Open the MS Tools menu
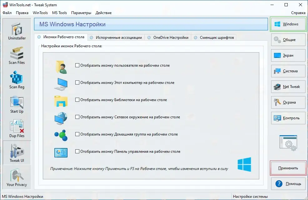This screenshot has height=200, width=308. pos(60,13)
